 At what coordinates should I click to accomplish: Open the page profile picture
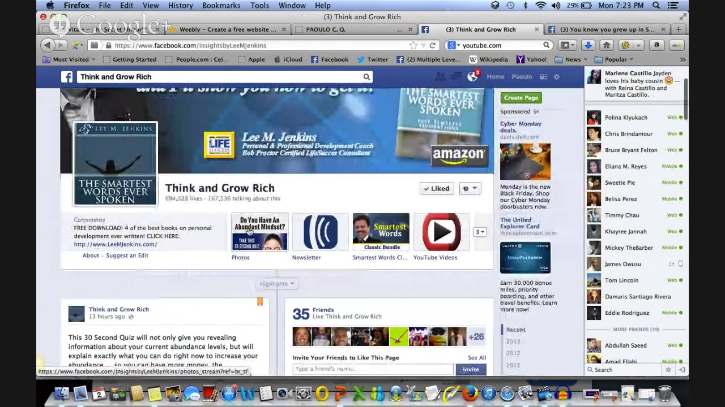(115, 164)
